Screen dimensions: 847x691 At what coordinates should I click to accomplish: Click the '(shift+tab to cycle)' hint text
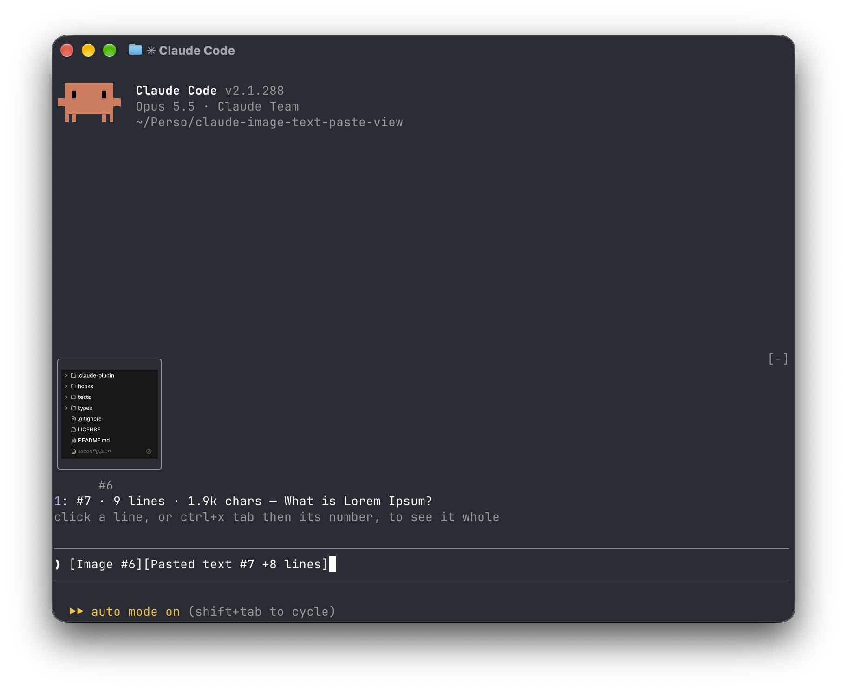(262, 612)
